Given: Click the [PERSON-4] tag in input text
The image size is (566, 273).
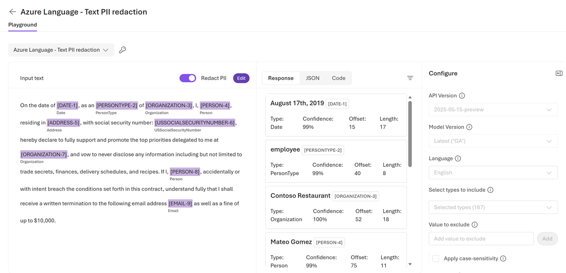Looking at the screenshot, I should click(215, 105).
